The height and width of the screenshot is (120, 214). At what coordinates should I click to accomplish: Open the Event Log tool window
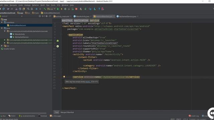tap(194, 116)
